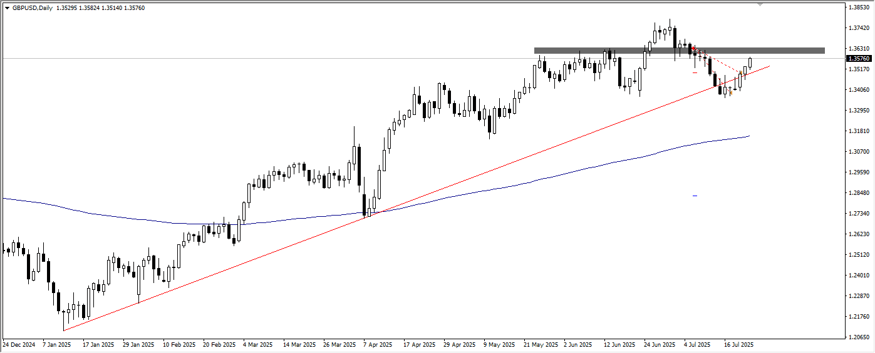
Task: Click the 16 Jul 2025 date label
Action: pos(738,344)
